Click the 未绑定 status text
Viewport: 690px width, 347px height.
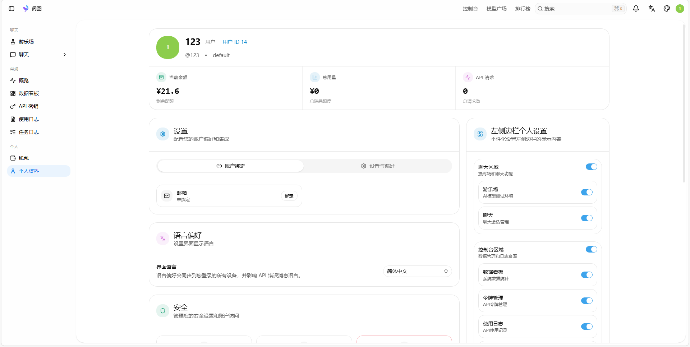point(183,200)
